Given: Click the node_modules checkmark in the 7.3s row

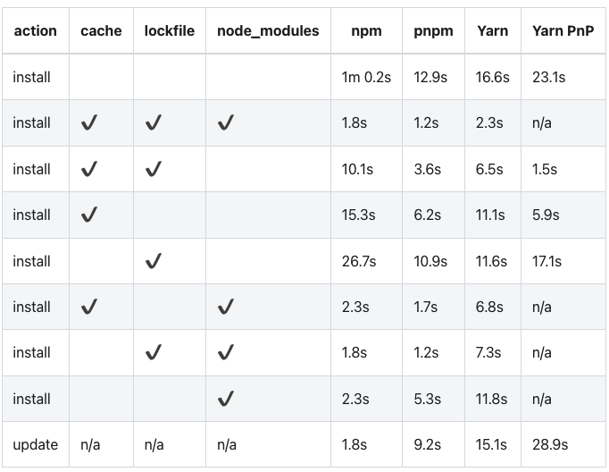Looking at the screenshot, I should click(226, 353).
